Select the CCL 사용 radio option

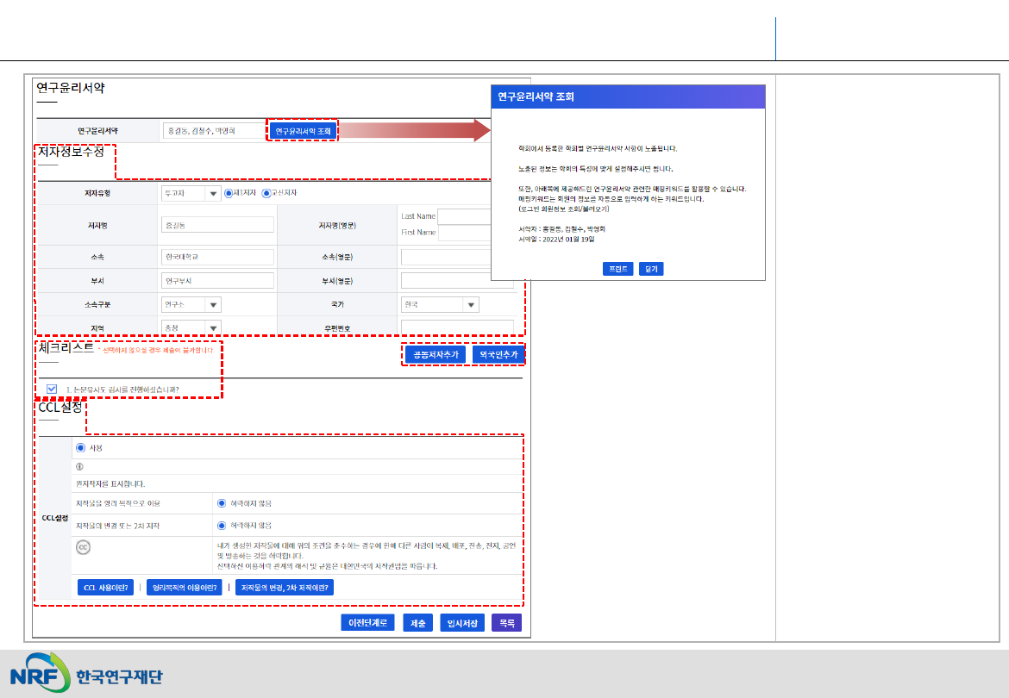[81, 448]
